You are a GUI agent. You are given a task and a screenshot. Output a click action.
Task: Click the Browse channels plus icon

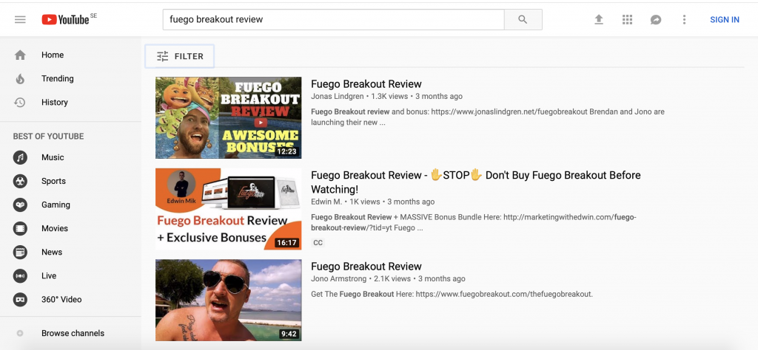(20, 333)
